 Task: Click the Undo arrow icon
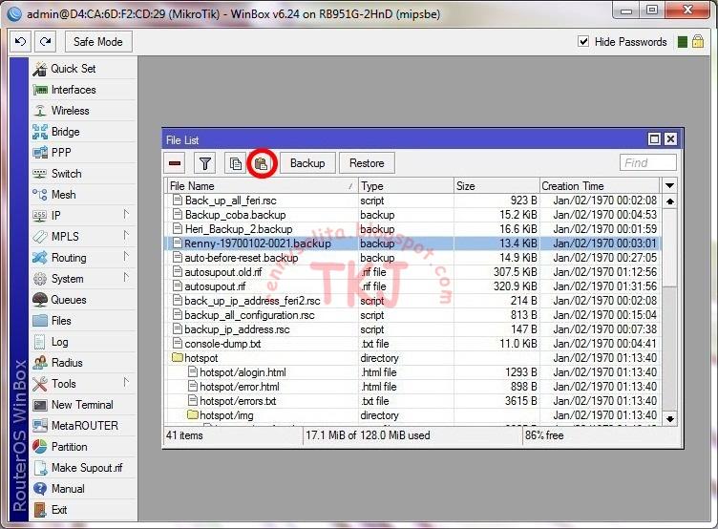(x=21, y=42)
